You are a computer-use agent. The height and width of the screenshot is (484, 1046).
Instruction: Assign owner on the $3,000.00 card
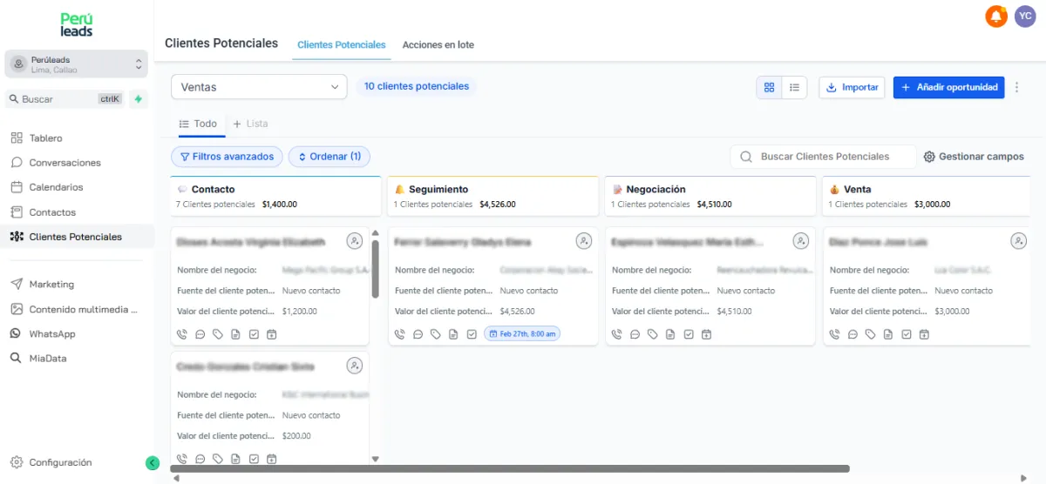coord(1018,241)
